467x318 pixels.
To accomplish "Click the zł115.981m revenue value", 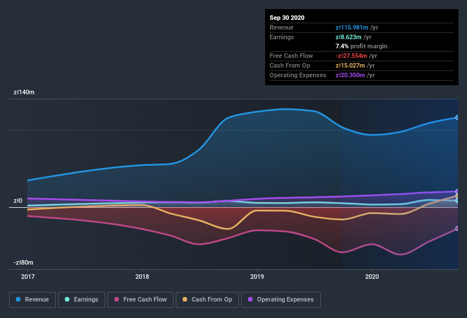I will pos(352,27).
